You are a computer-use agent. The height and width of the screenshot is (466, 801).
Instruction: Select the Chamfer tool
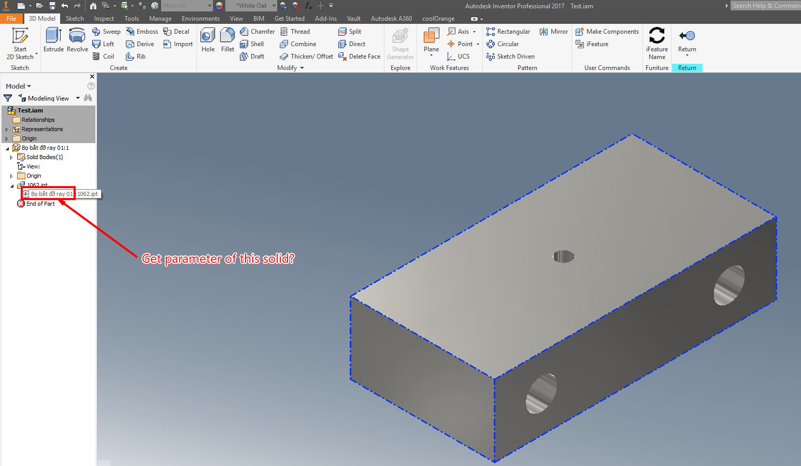pos(258,31)
